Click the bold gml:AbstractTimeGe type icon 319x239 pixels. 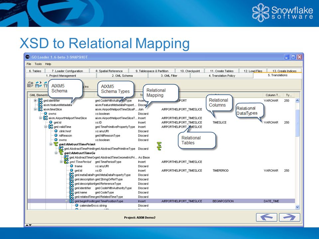tap(61, 153)
